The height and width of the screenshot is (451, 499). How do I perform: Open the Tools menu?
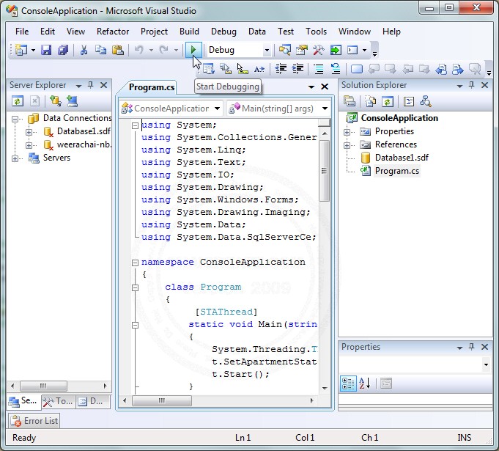(x=316, y=32)
